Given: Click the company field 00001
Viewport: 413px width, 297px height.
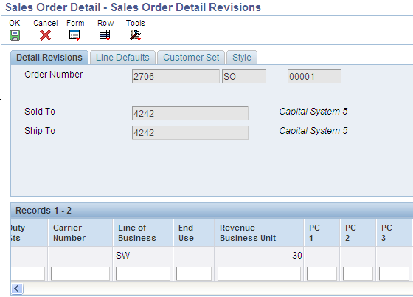Looking at the screenshot, I should (x=314, y=77).
